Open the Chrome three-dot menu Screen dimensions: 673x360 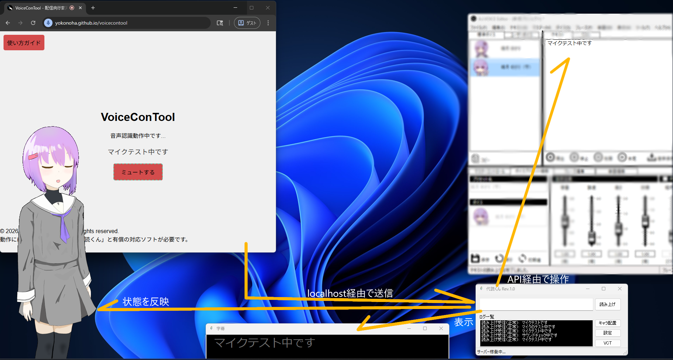pyautogui.click(x=268, y=23)
